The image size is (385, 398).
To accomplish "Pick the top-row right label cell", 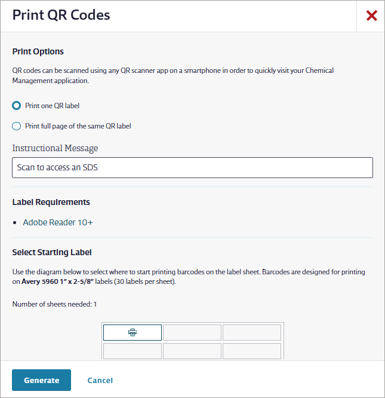I will pos(252,332).
